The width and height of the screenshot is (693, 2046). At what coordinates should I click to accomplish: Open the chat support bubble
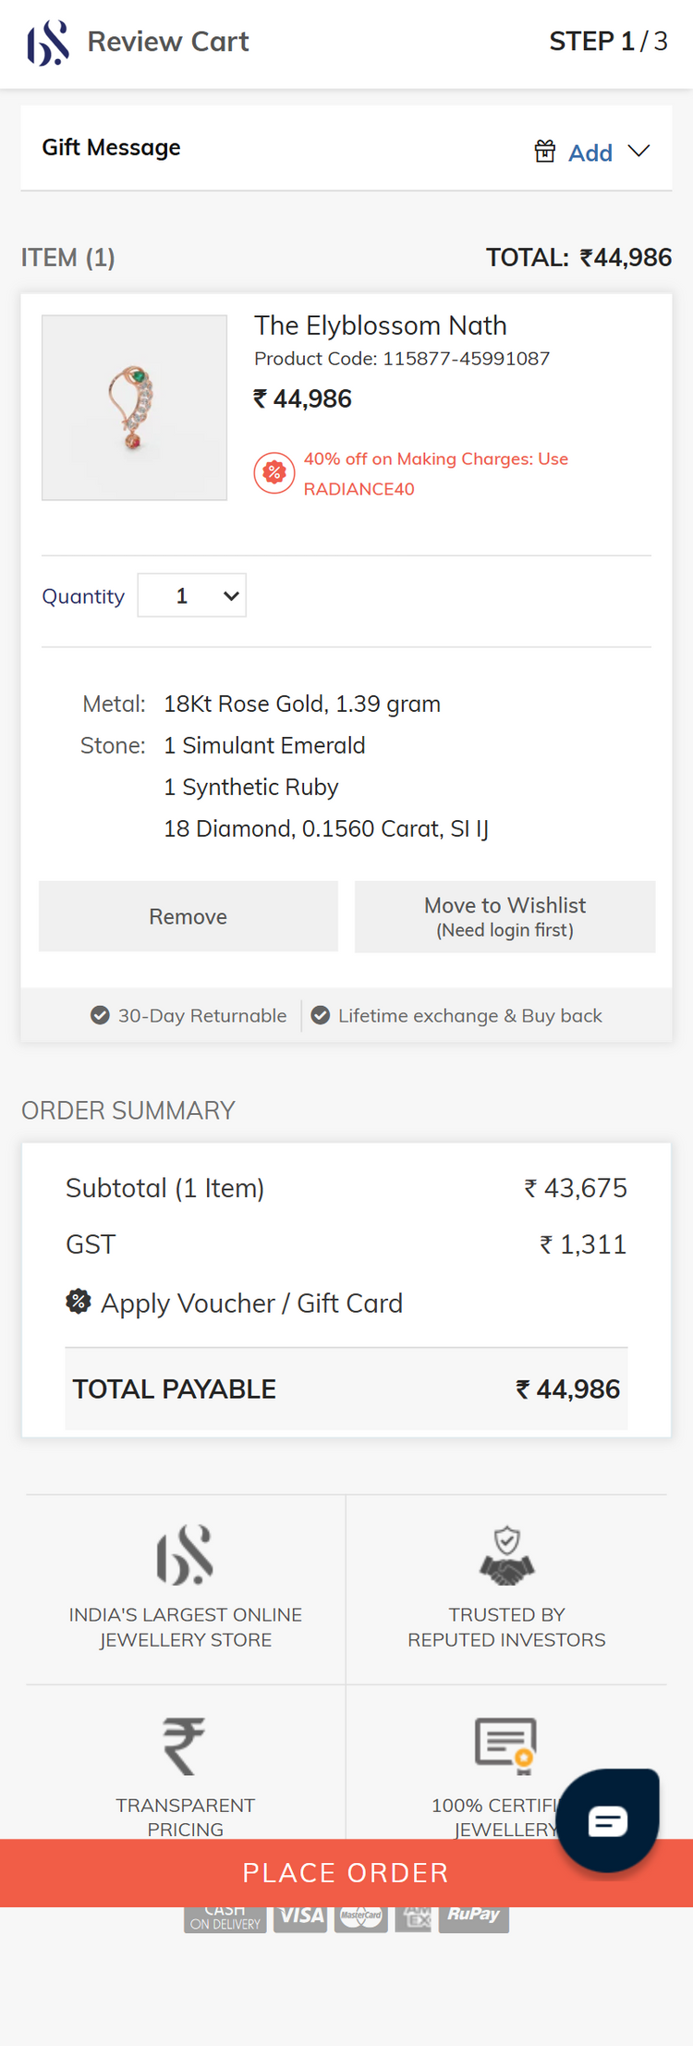607,1820
